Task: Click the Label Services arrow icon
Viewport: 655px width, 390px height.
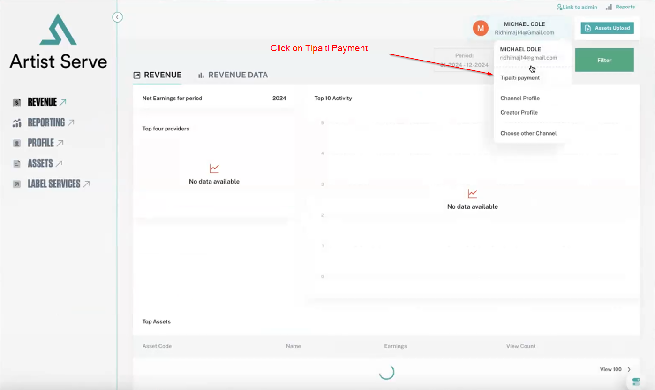Action: point(17,184)
